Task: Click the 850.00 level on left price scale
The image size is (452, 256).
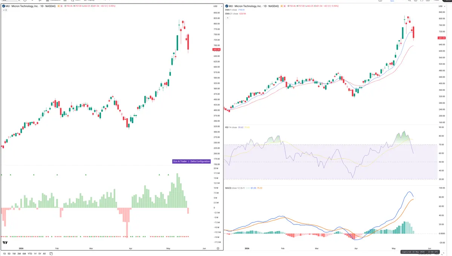Action: tap(217, 13)
